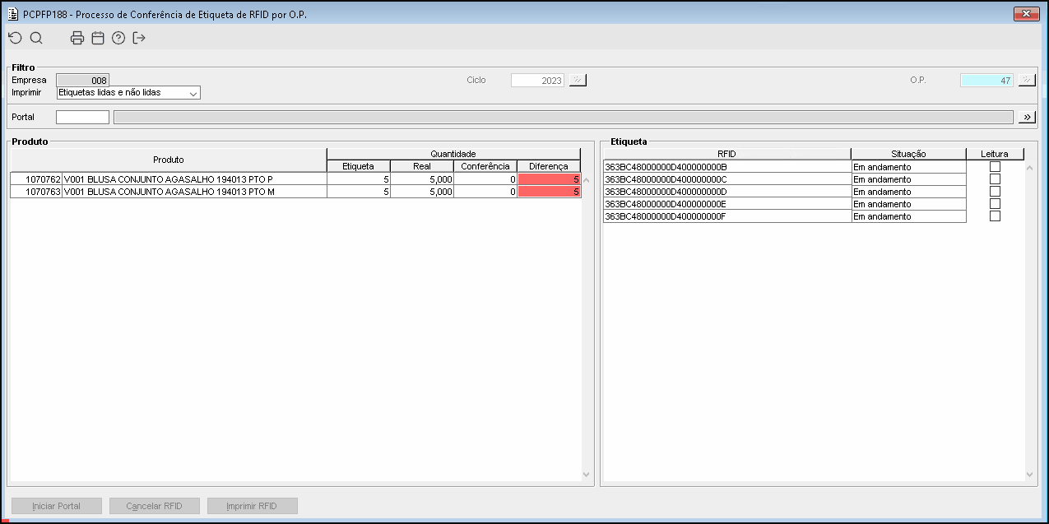Click the Etiqueta quantity column header

358,166
